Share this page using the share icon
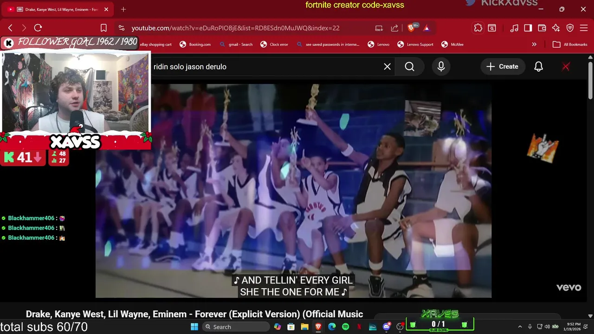Viewport: 594px width, 334px height. point(394,28)
